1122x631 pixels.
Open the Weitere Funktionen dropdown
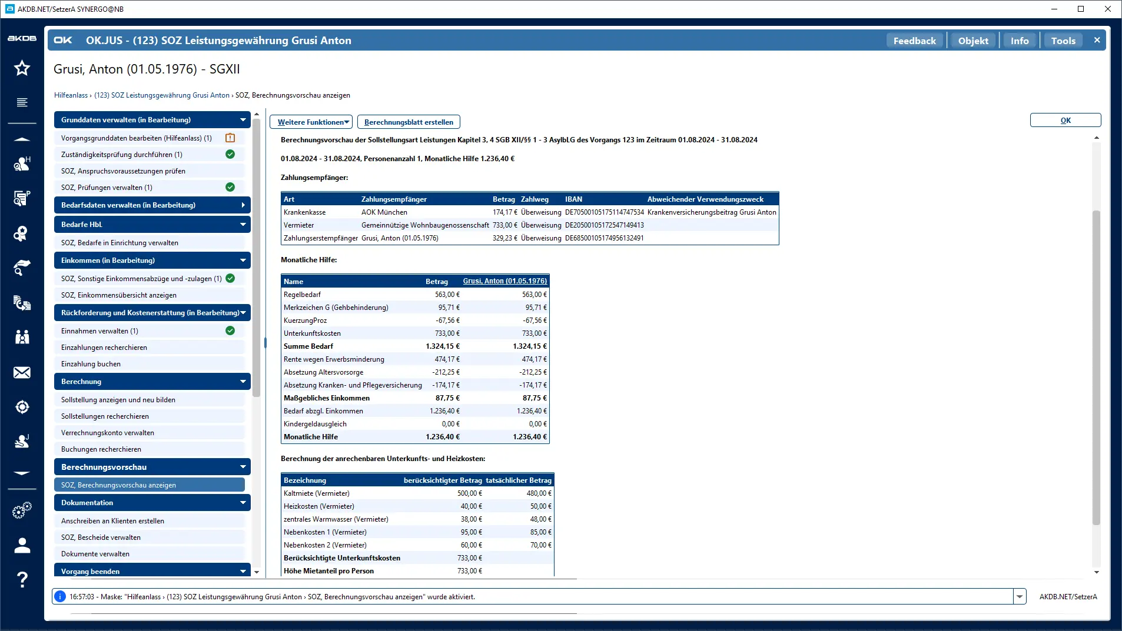pyautogui.click(x=311, y=122)
